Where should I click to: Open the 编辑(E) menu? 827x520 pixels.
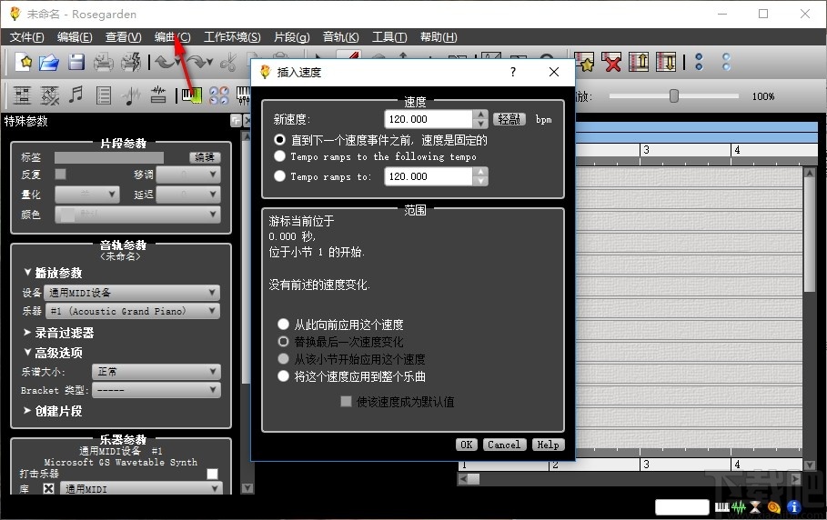pos(75,37)
